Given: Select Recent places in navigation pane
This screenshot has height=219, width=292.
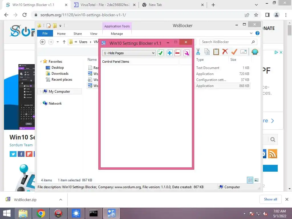Looking at the screenshot, I should tap(62, 80).
